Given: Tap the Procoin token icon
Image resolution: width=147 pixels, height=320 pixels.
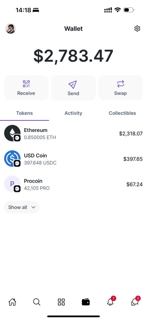Looking at the screenshot, I should (x=12, y=184).
